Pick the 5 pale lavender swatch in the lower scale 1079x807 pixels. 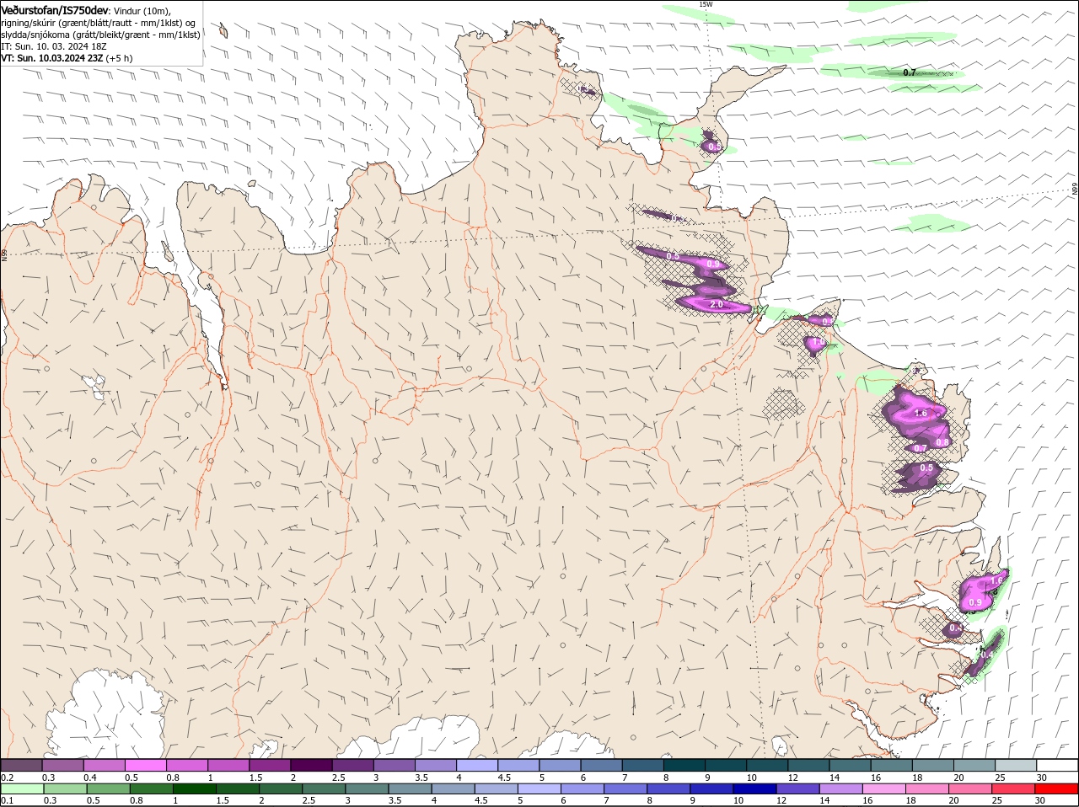pos(539,788)
